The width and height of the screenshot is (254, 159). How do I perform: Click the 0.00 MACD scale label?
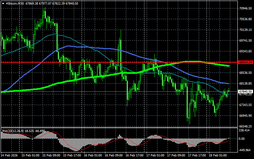(242, 139)
